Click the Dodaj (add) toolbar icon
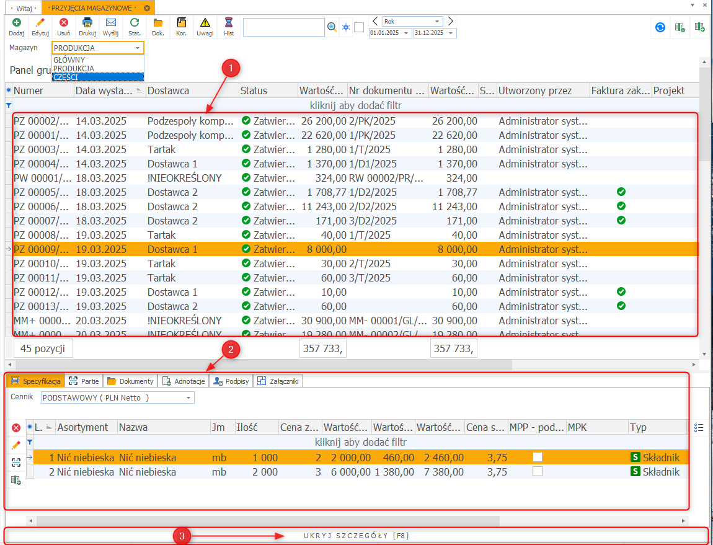The image size is (713, 545). (x=16, y=24)
